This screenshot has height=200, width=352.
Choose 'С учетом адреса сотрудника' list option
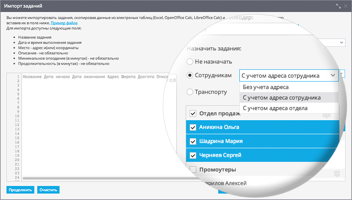pos(289,97)
